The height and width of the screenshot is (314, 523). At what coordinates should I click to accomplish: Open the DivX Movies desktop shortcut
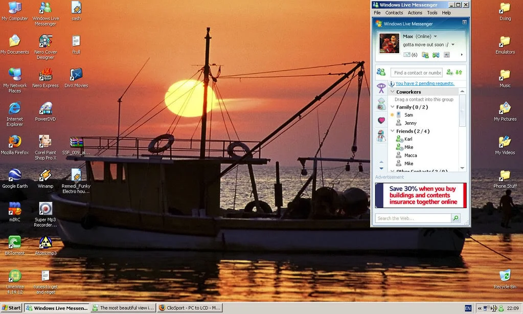click(x=76, y=78)
